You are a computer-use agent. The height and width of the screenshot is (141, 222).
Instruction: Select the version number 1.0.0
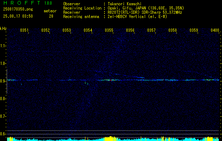(48, 3)
